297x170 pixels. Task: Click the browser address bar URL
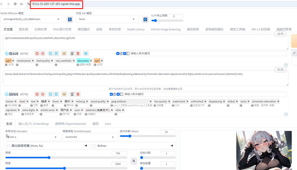click(56, 4)
